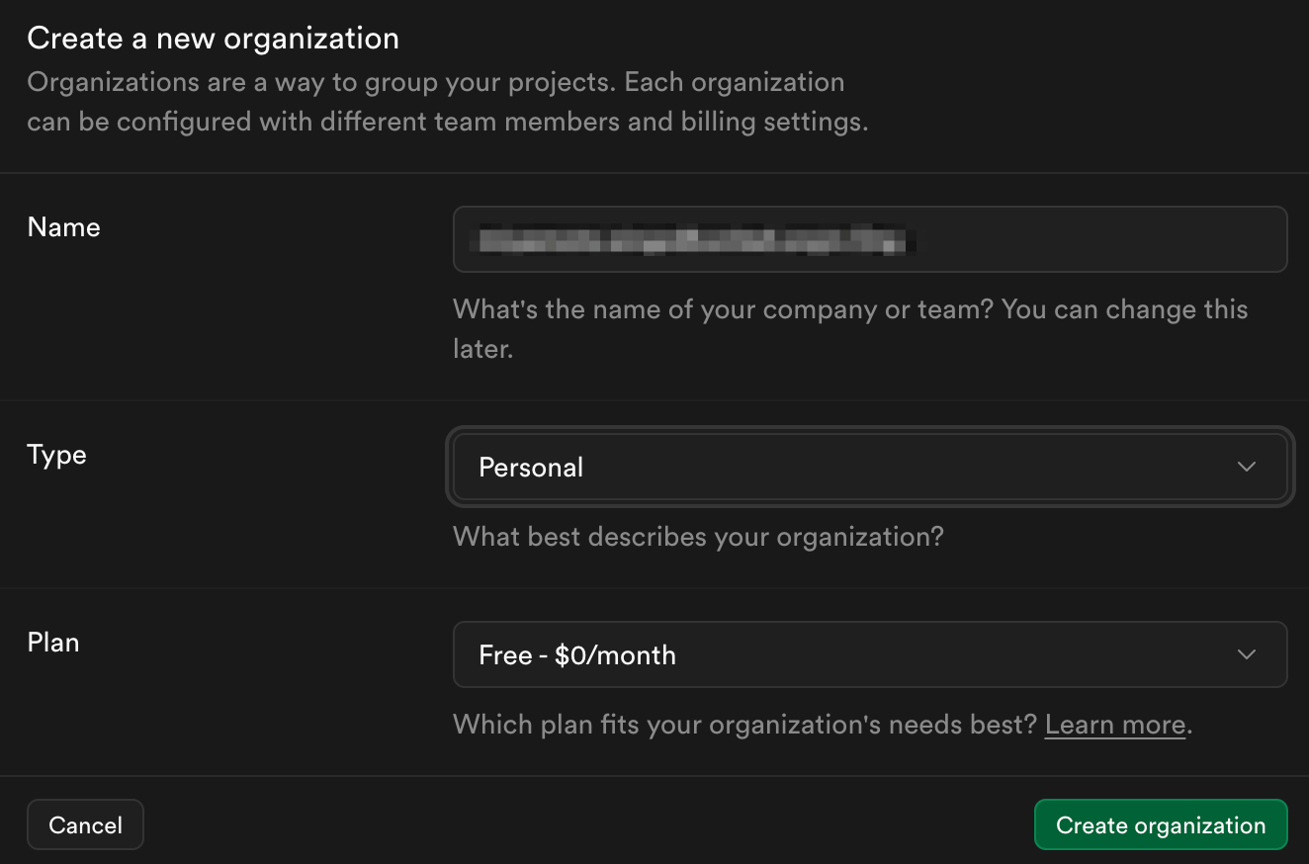This screenshot has height=864, width=1309.
Task: Select the "Personal" value text
Action: point(531,467)
